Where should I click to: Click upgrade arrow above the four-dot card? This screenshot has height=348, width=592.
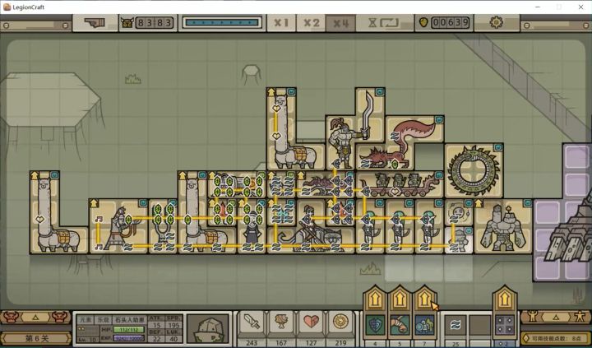[x=505, y=299]
